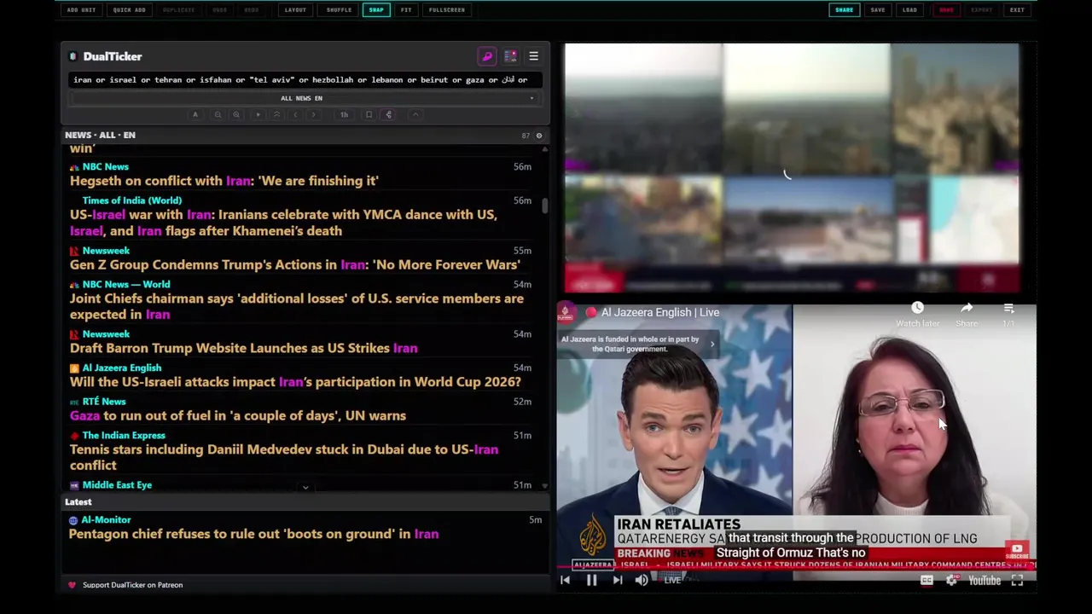This screenshot has height=614, width=1092.
Task: Expand the Al Jazeera funding notice chevron
Action: (x=712, y=345)
